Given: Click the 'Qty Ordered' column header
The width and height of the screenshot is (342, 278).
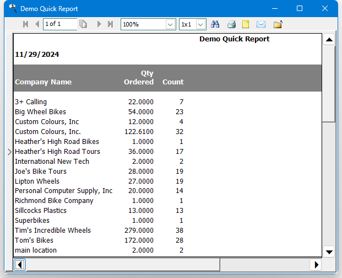Looking at the screenshot, I should click(x=139, y=78).
